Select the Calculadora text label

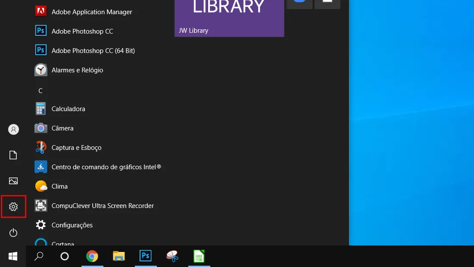[69, 109]
